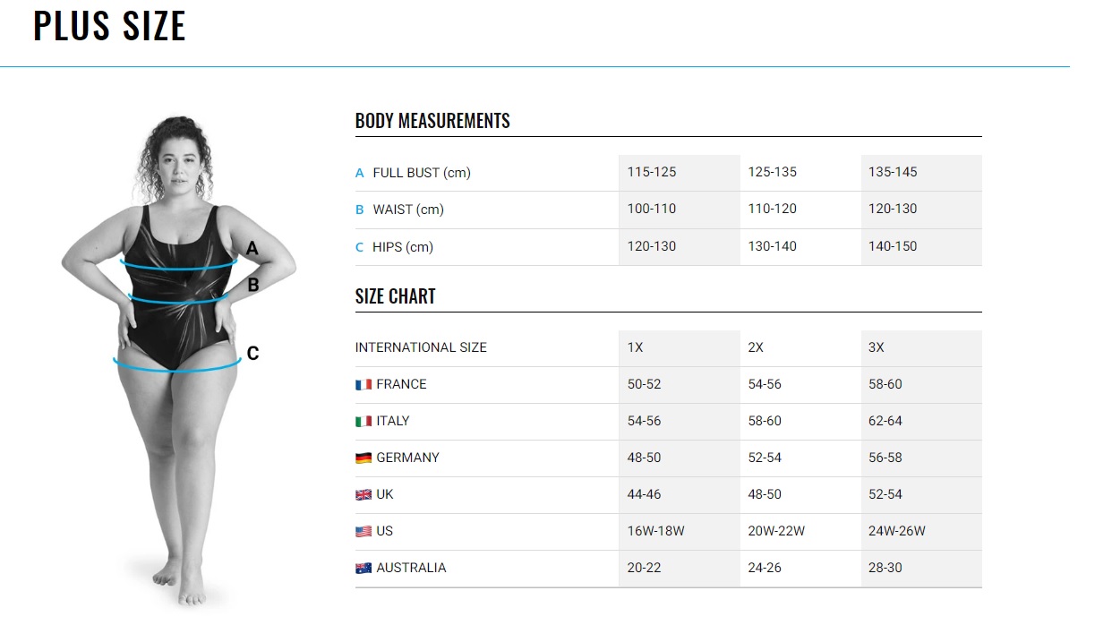1112x625 pixels.
Task: Click the US 16W-18W size value
Action: [656, 531]
